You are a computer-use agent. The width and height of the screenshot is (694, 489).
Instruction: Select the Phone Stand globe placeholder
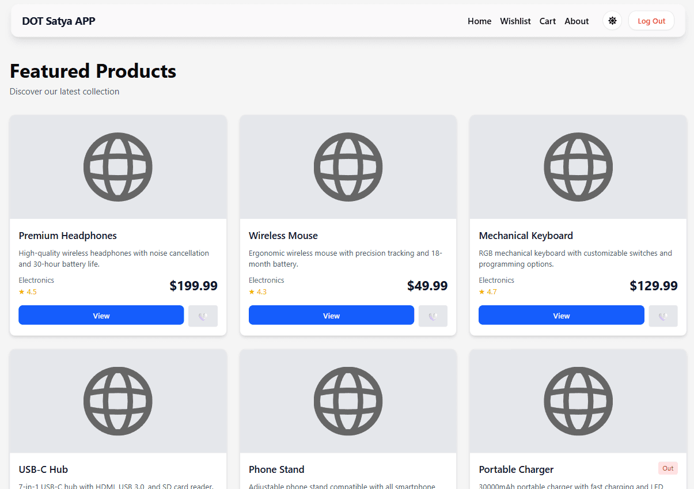pyautogui.click(x=348, y=401)
